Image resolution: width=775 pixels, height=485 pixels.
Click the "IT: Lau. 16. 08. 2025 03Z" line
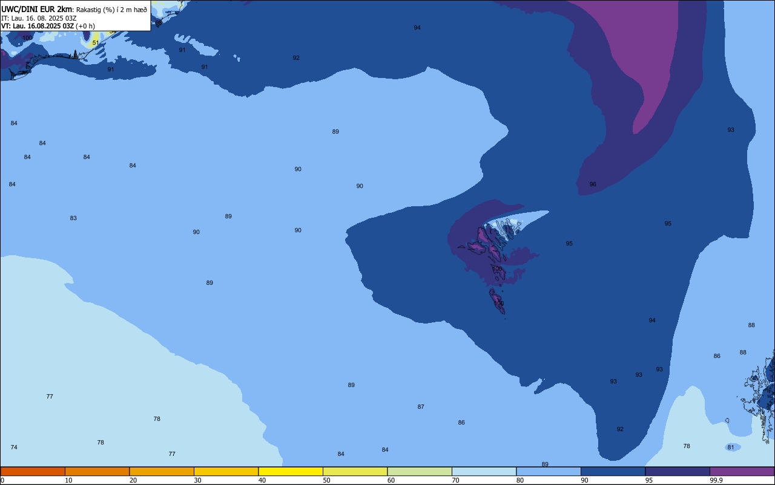click(x=39, y=18)
